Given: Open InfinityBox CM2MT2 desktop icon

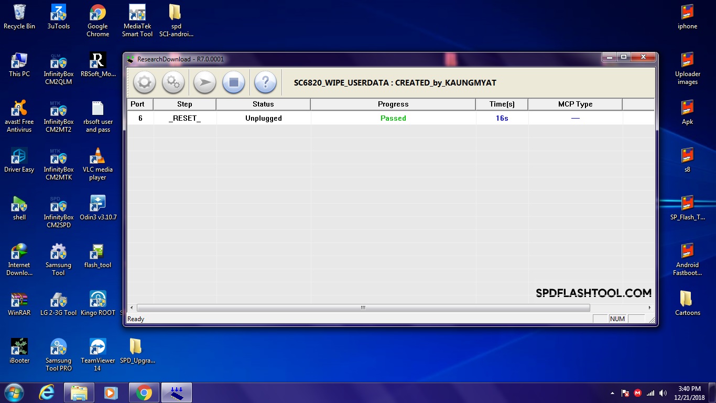Looking at the screenshot, I should [59, 116].
